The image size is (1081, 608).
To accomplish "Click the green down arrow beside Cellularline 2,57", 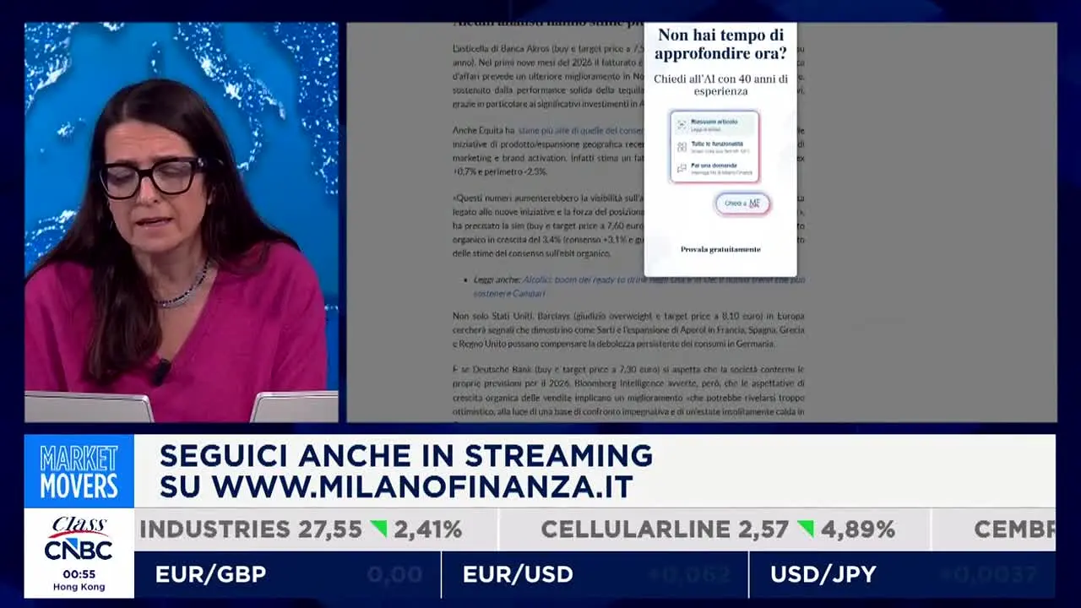I will tap(806, 529).
